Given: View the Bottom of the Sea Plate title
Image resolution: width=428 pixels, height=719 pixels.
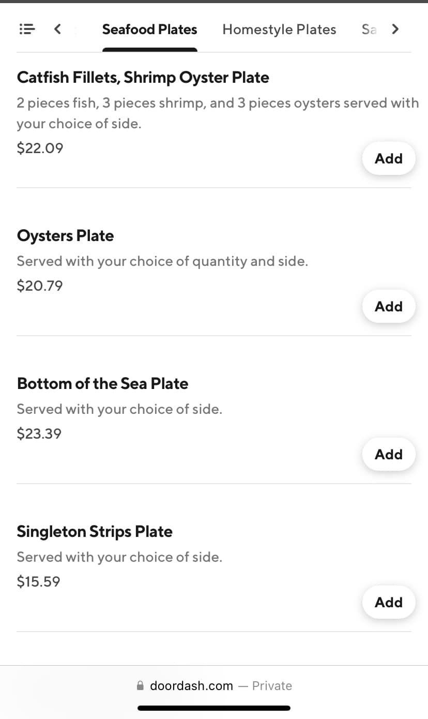Looking at the screenshot, I should click(102, 384).
